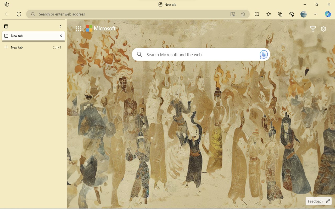The width and height of the screenshot is (335, 209).
Task: Restore down the browser window
Action: click(317, 4)
